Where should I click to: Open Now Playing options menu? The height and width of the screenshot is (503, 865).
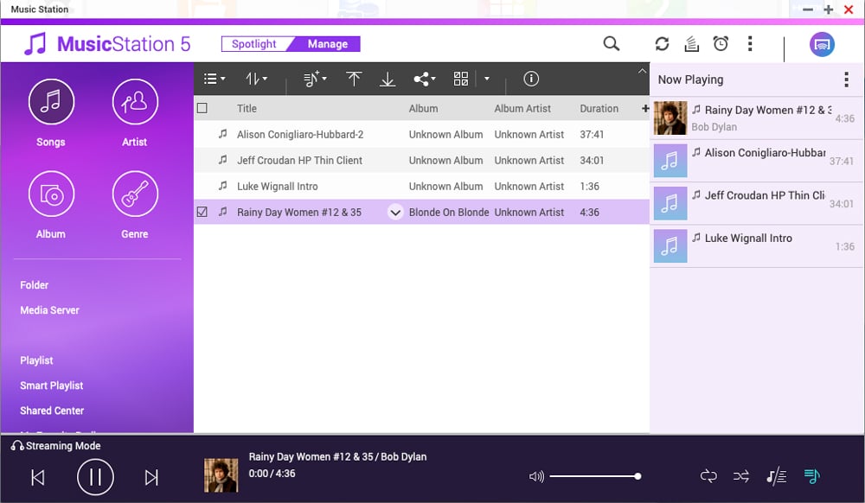coord(846,80)
